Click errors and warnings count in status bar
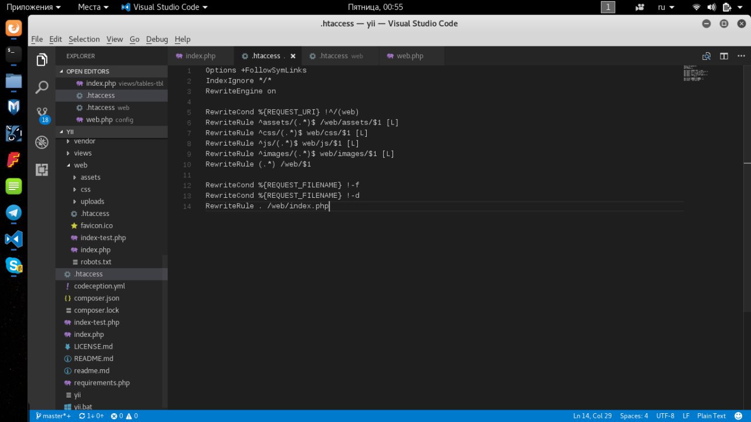 click(124, 416)
